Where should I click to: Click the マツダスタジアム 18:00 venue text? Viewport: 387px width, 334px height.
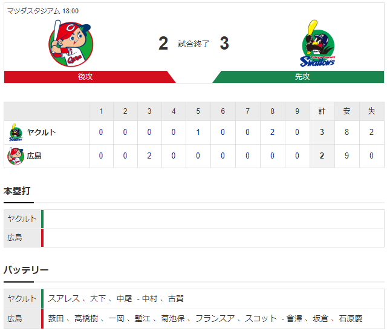tap(43, 11)
